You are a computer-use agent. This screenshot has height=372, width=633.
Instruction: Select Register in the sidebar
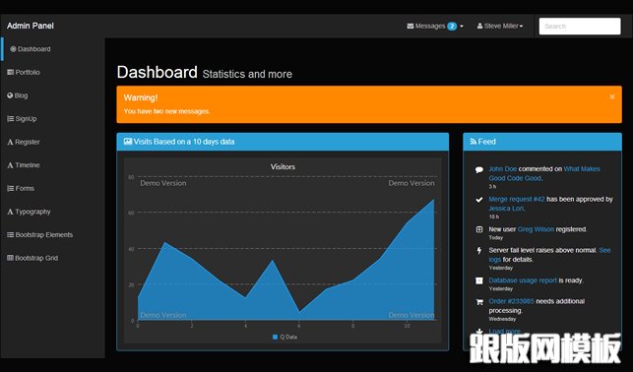52,142
